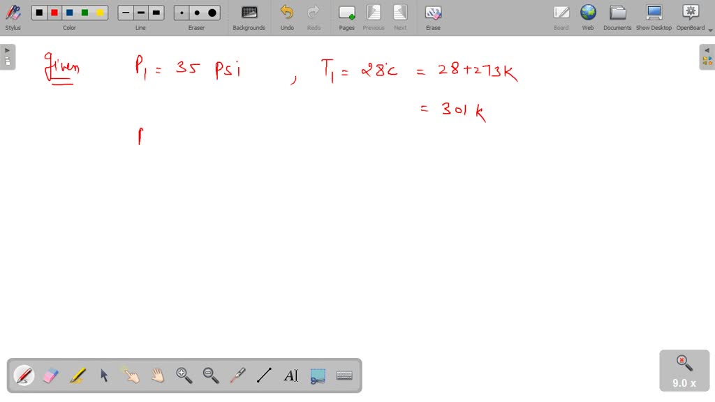Open the Web browser mode
The width and height of the screenshot is (715, 402).
click(x=588, y=17)
